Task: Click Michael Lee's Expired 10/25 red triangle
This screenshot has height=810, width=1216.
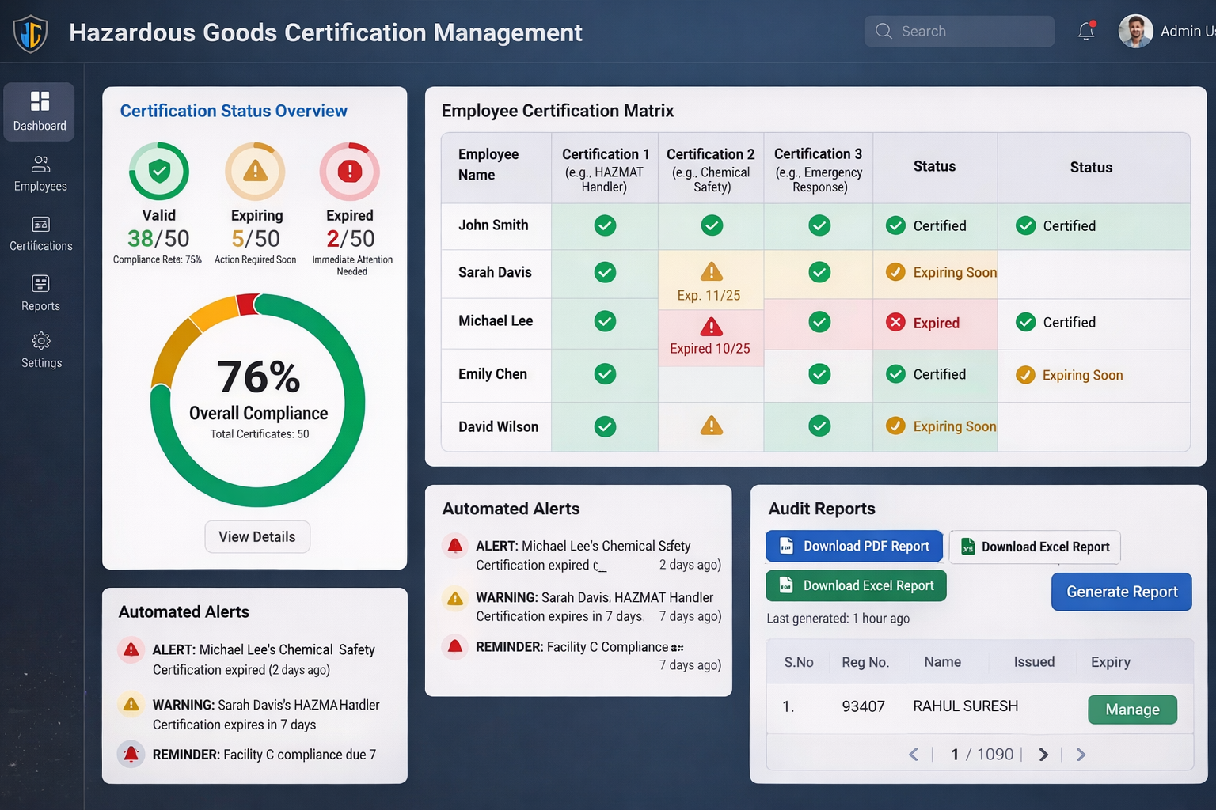Action: click(x=712, y=326)
